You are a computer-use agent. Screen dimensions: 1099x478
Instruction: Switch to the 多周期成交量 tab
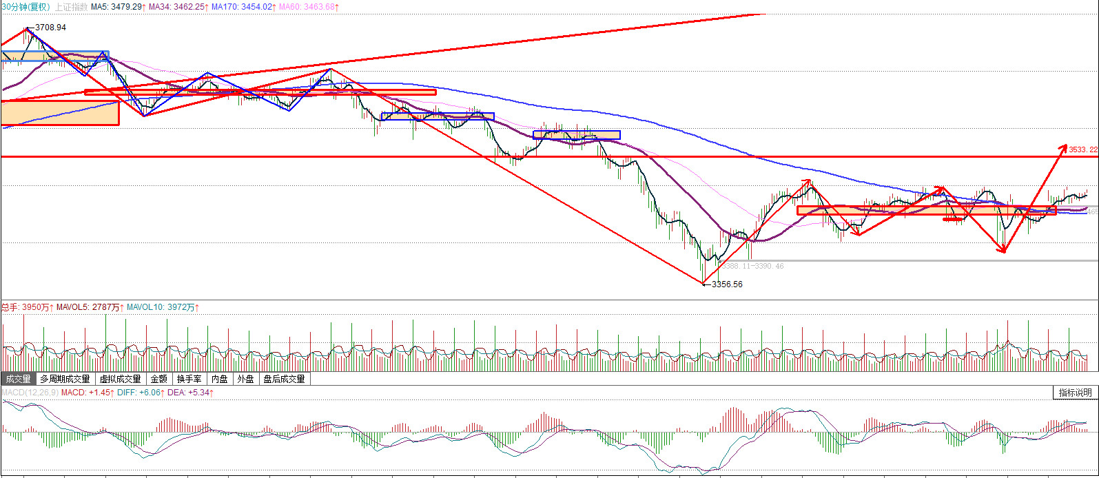(65, 379)
